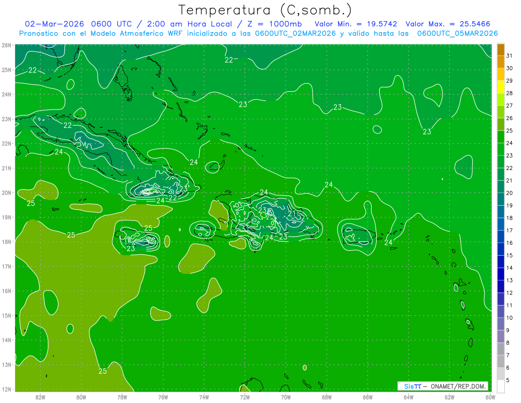Click the grey swatch between 6 and 7

click(x=501, y=362)
